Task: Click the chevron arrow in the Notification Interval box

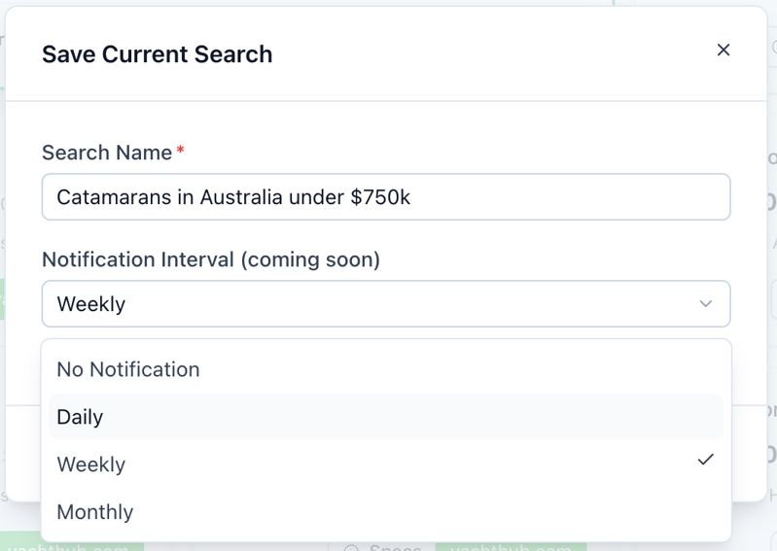Action: tap(706, 304)
